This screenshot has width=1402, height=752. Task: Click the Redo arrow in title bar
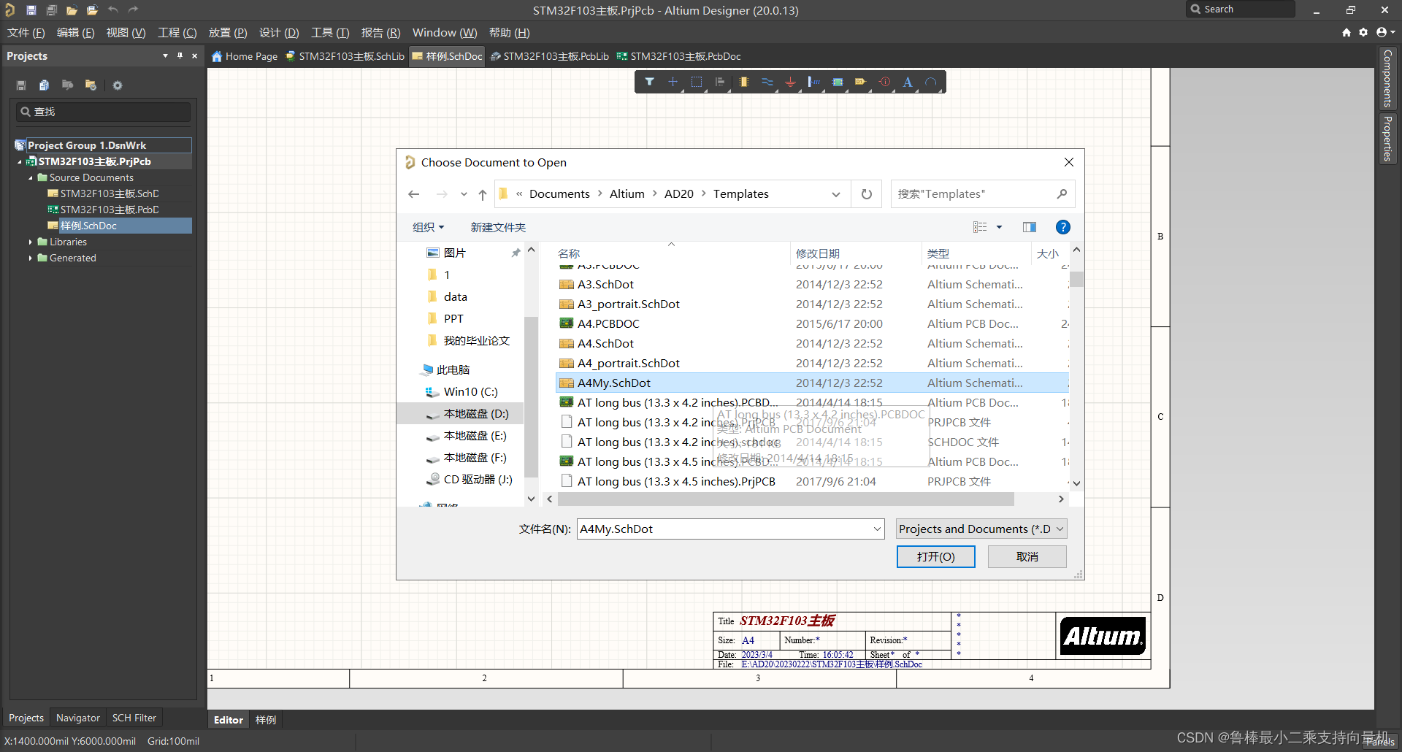tap(133, 10)
